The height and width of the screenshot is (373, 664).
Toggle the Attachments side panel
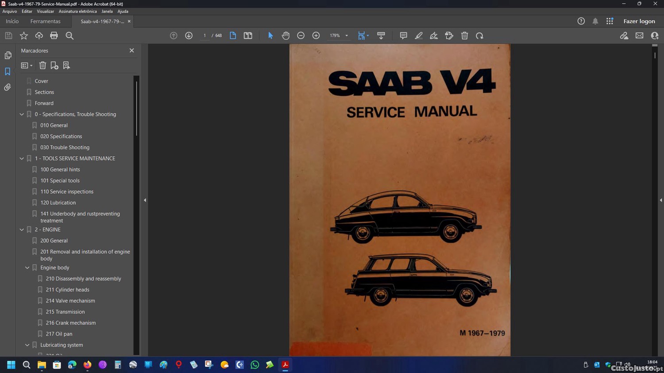(x=8, y=87)
